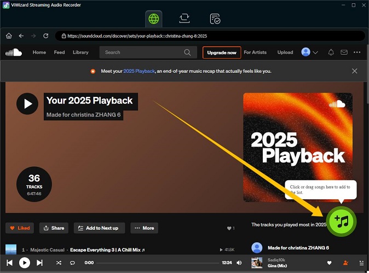Follow the 2025 Playback banner link
Screen dimensions: 369x273
139,71
